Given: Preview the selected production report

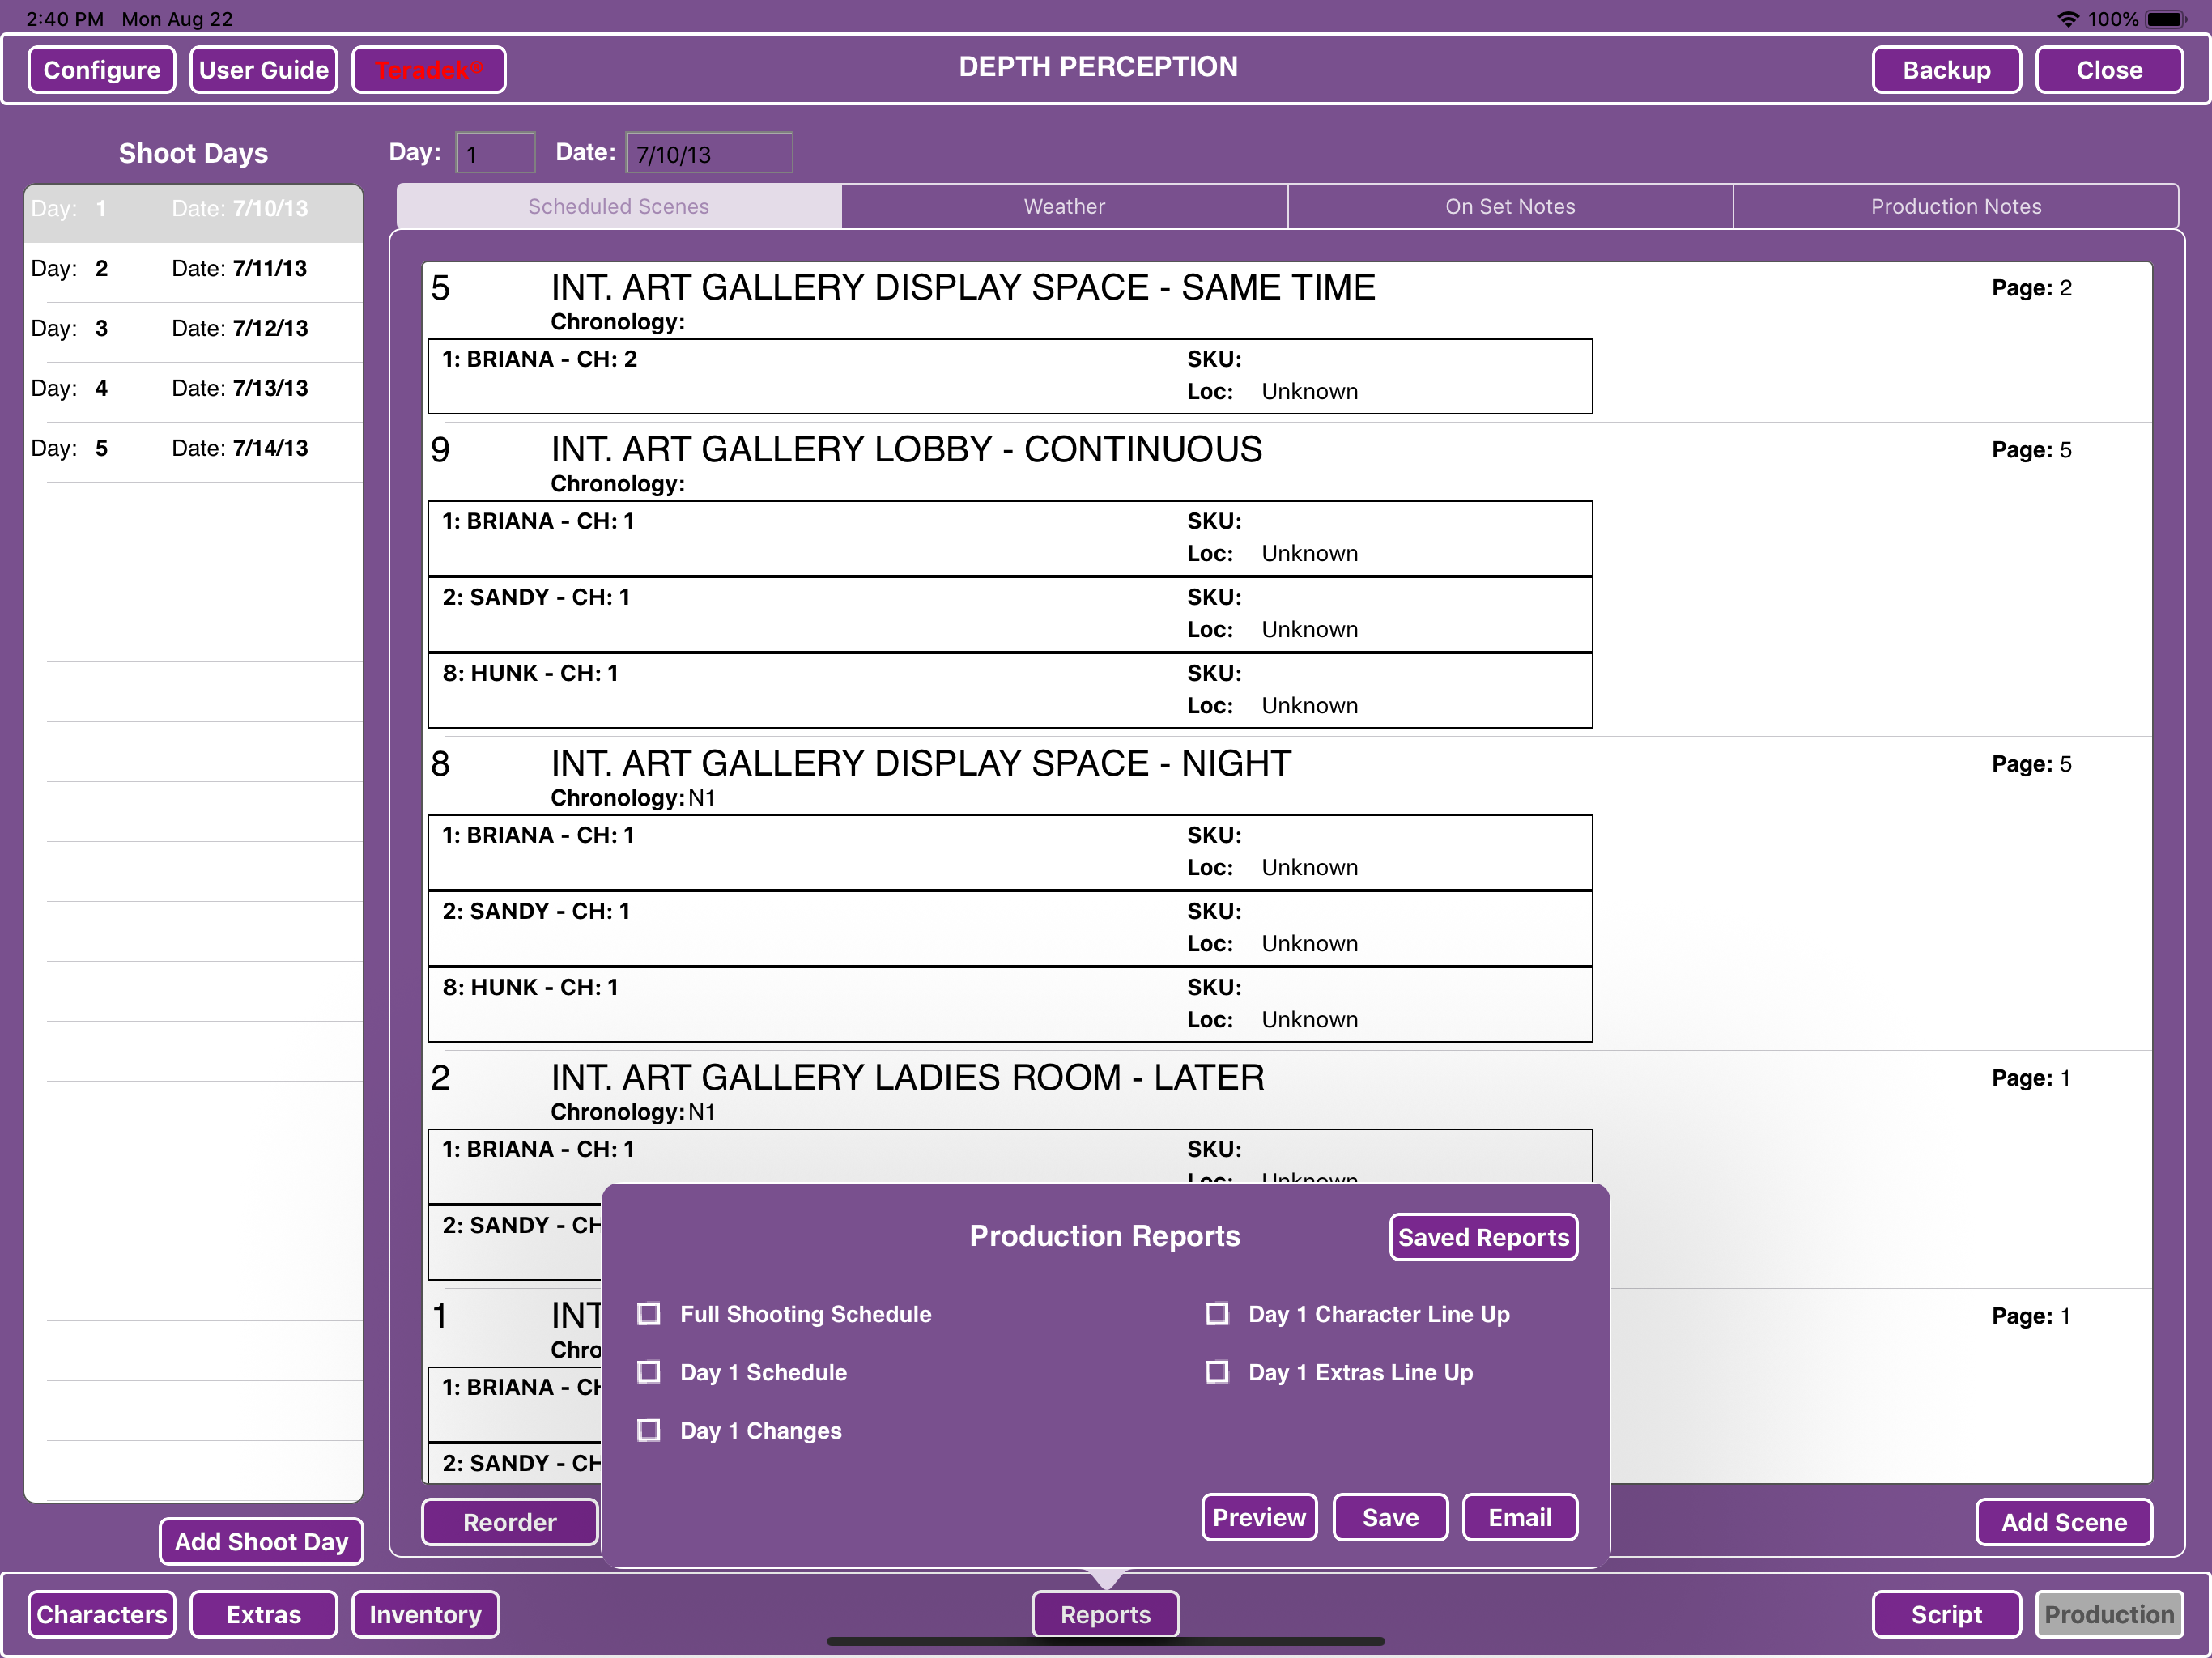Looking at the screenshot, I should coord(1259,1517).
